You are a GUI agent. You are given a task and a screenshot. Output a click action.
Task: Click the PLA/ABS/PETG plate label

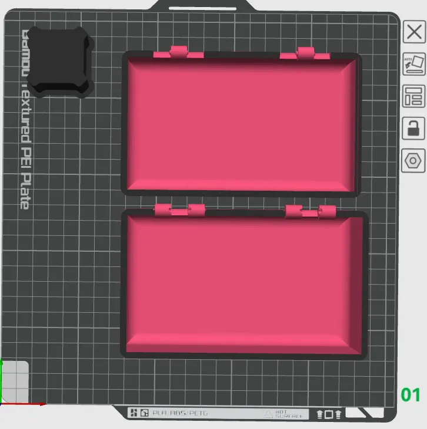click(x=180, y=413)
